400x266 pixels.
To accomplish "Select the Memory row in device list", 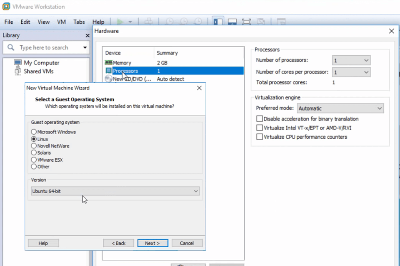I will click(x=174, y=63).
